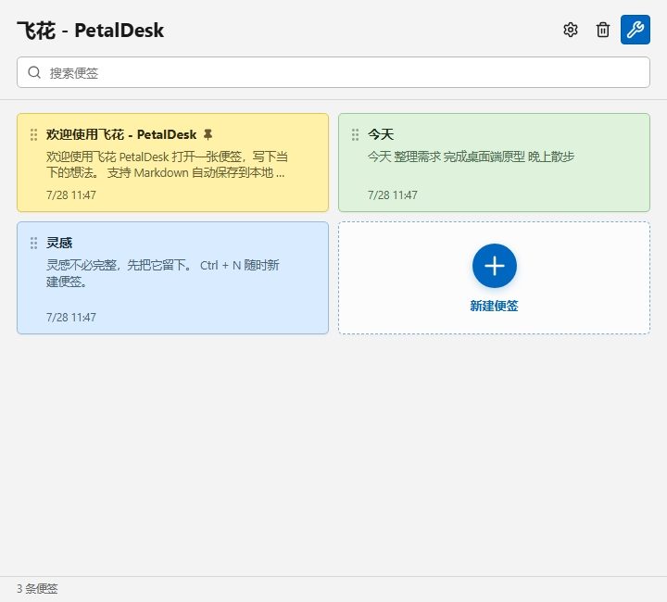667x602 pixels.
Task: Click the 欢迎使用飞花 - PetalDesk note title
Action: 121,135
